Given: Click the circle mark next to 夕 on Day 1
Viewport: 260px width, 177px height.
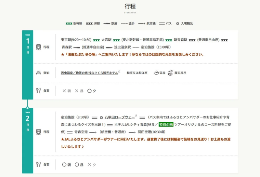Looking at the screenshot, I should click(x=89, y=91).
